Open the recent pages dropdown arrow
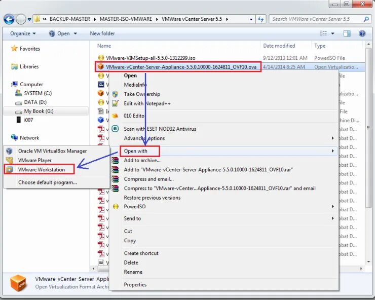Image resolution: width=375 pixels, height=300 pixels. point(29,19)
